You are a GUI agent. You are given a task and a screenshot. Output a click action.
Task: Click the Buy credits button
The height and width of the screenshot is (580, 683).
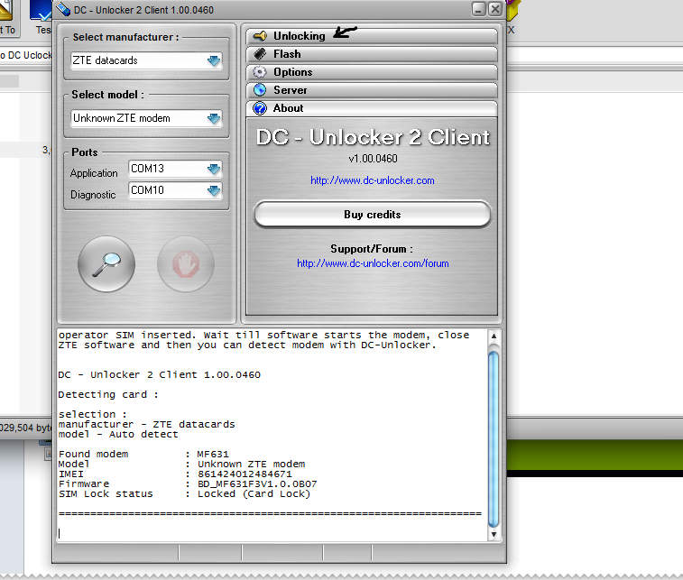point(373,215)
